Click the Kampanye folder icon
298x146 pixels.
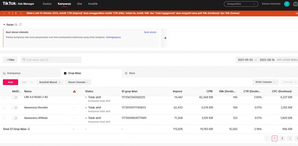pos(4,73)
